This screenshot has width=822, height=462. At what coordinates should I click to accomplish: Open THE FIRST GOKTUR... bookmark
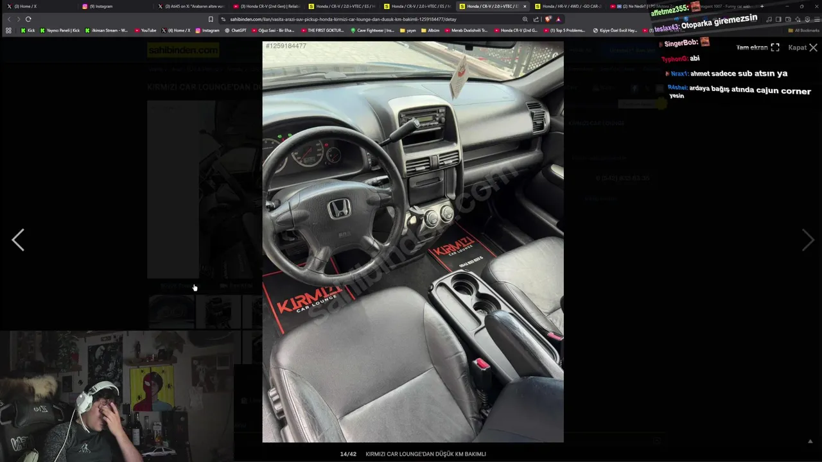pos(322,30)
